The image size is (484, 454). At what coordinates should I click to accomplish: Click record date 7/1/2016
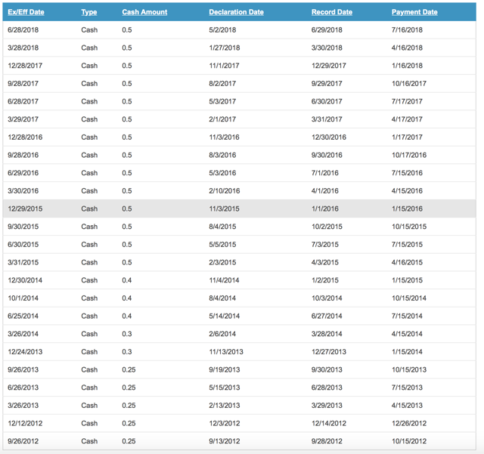click(x=325, y=173)
